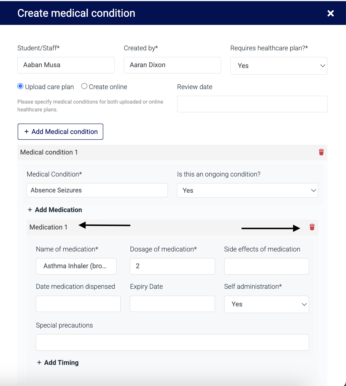This screenshot has width=346, height=386.
Task: Click the "Requires healthcare plan?*" label
Action: tap(269, 48)
